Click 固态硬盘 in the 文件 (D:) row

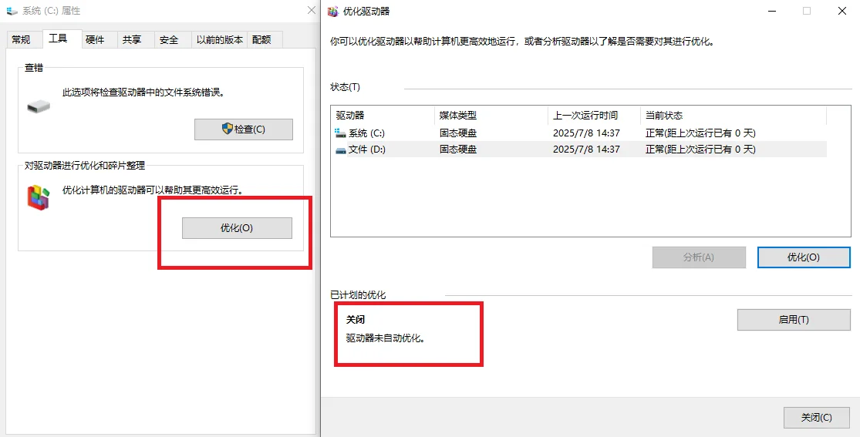pos(458,150)
